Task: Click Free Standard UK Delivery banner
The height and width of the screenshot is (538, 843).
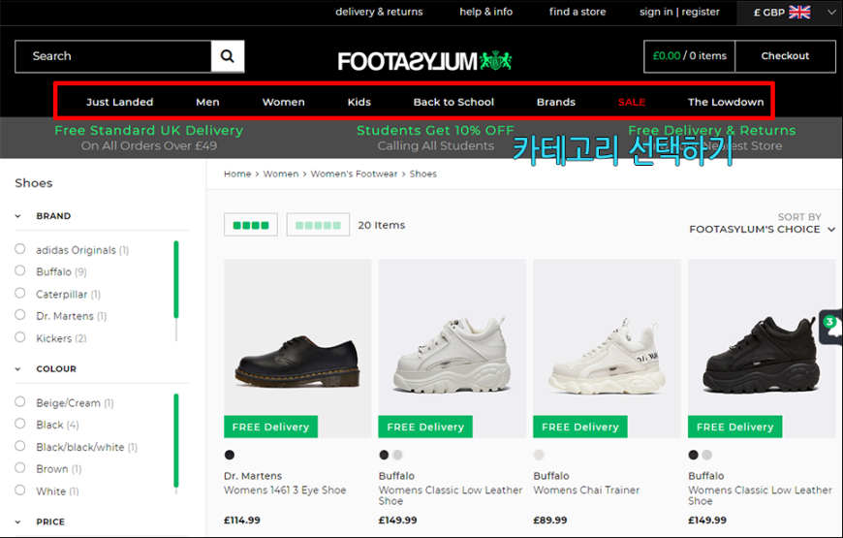Action: click(x=149, y=138)
